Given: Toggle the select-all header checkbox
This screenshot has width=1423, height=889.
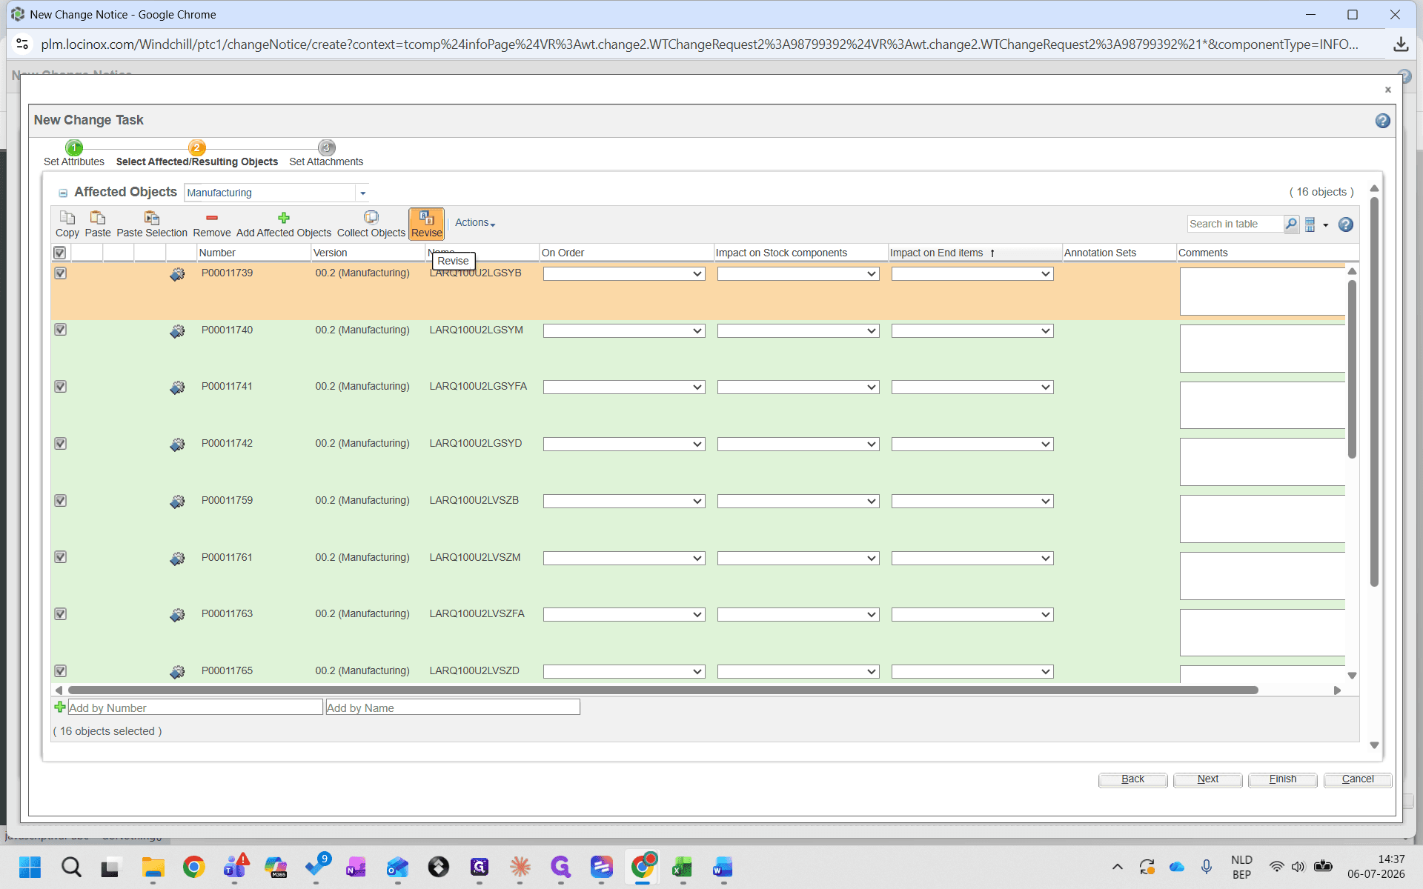Looking at the screenshot, I should pyautogui.click(x=60, y=253).
